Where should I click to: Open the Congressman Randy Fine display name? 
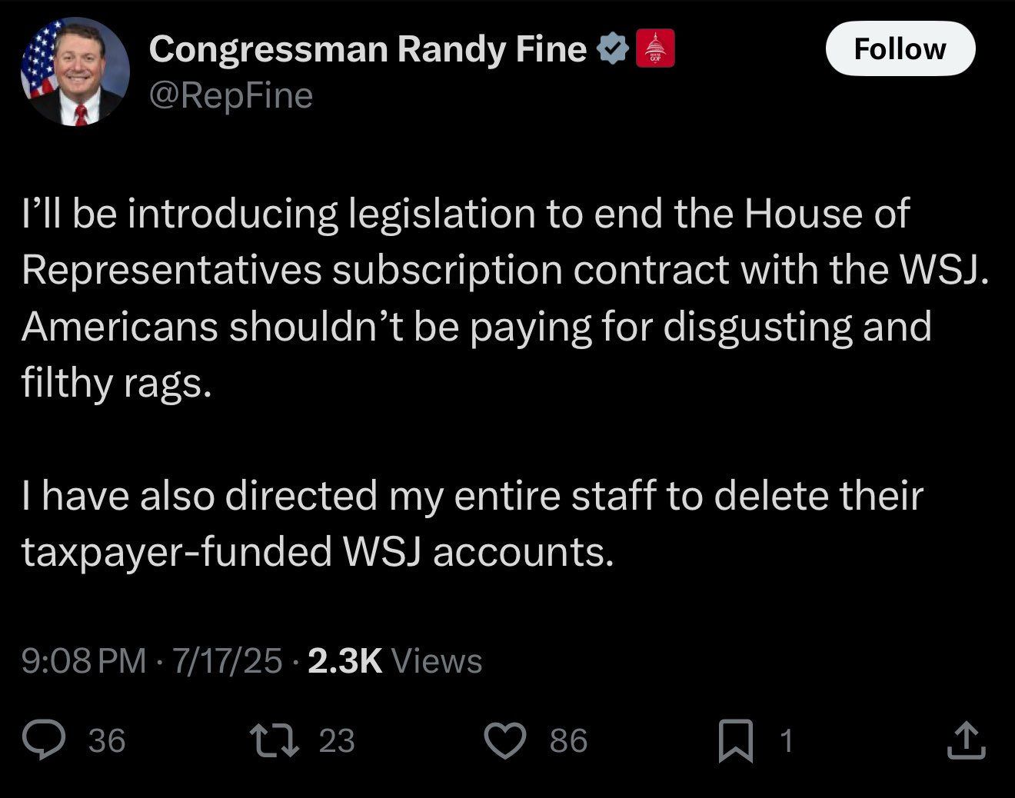coord(368,49)
